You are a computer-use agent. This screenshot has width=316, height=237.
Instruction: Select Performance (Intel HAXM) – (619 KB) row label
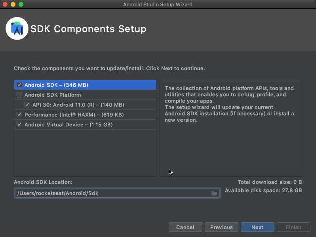[x=74, y=115]
